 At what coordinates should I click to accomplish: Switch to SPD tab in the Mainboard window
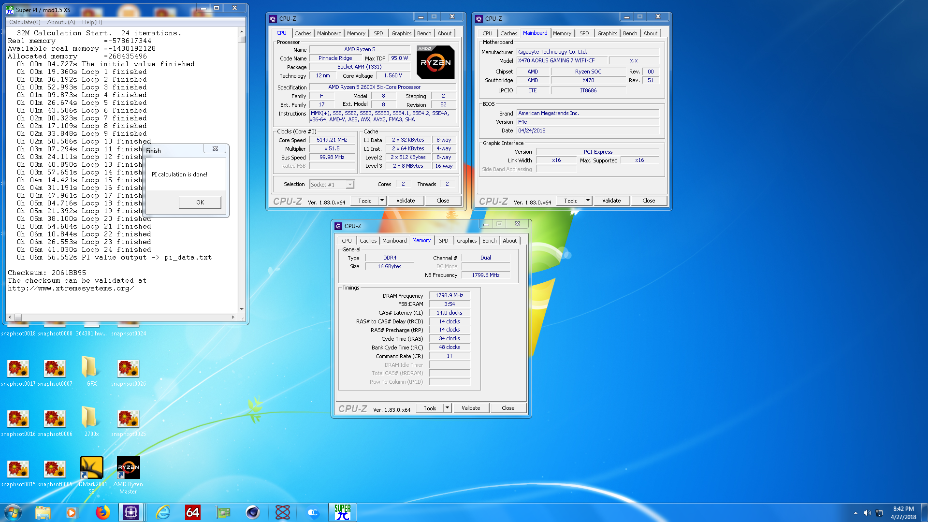(584, 33)
